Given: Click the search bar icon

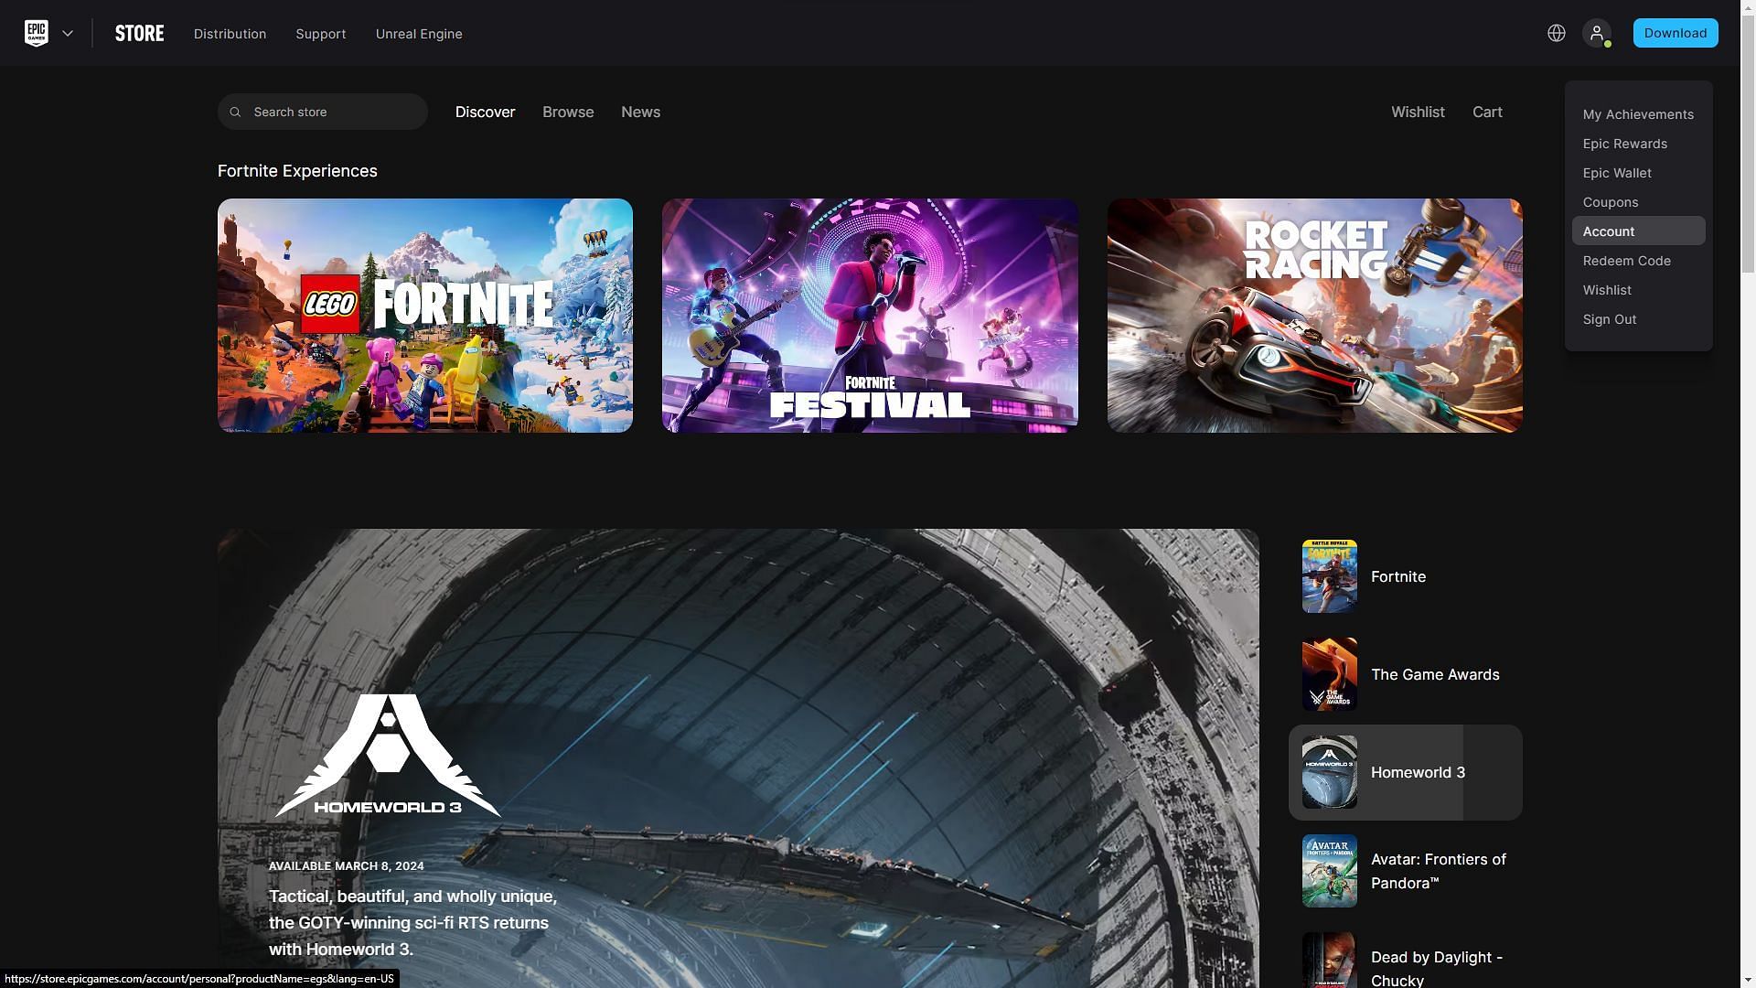Looking at the screenshot, I should click(234, 111).
